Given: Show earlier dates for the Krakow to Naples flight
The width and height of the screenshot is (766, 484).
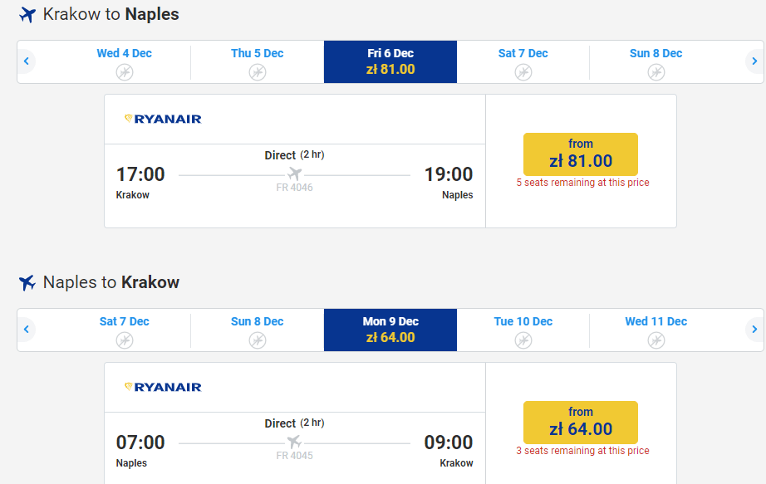Looking at the screenshot, I should [x=27, y=61].
